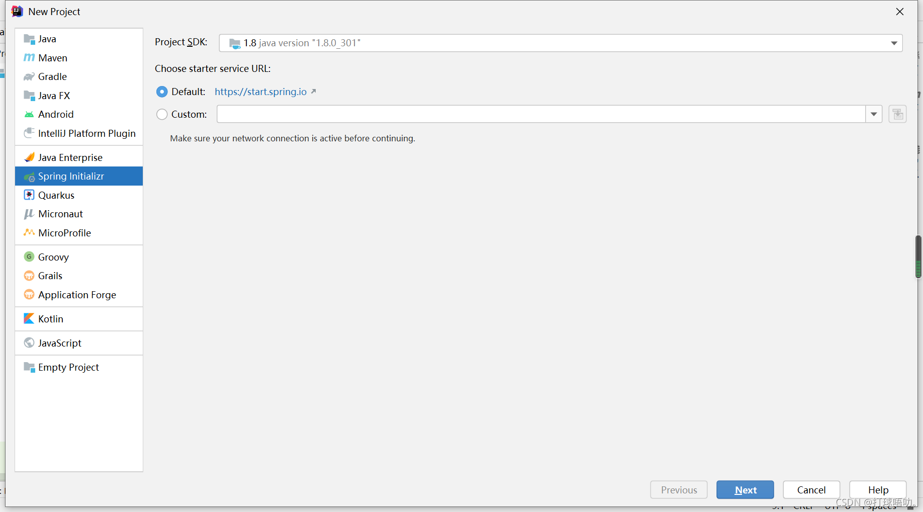
Task: Select the JavaScript project type
Action: [59, 343]
